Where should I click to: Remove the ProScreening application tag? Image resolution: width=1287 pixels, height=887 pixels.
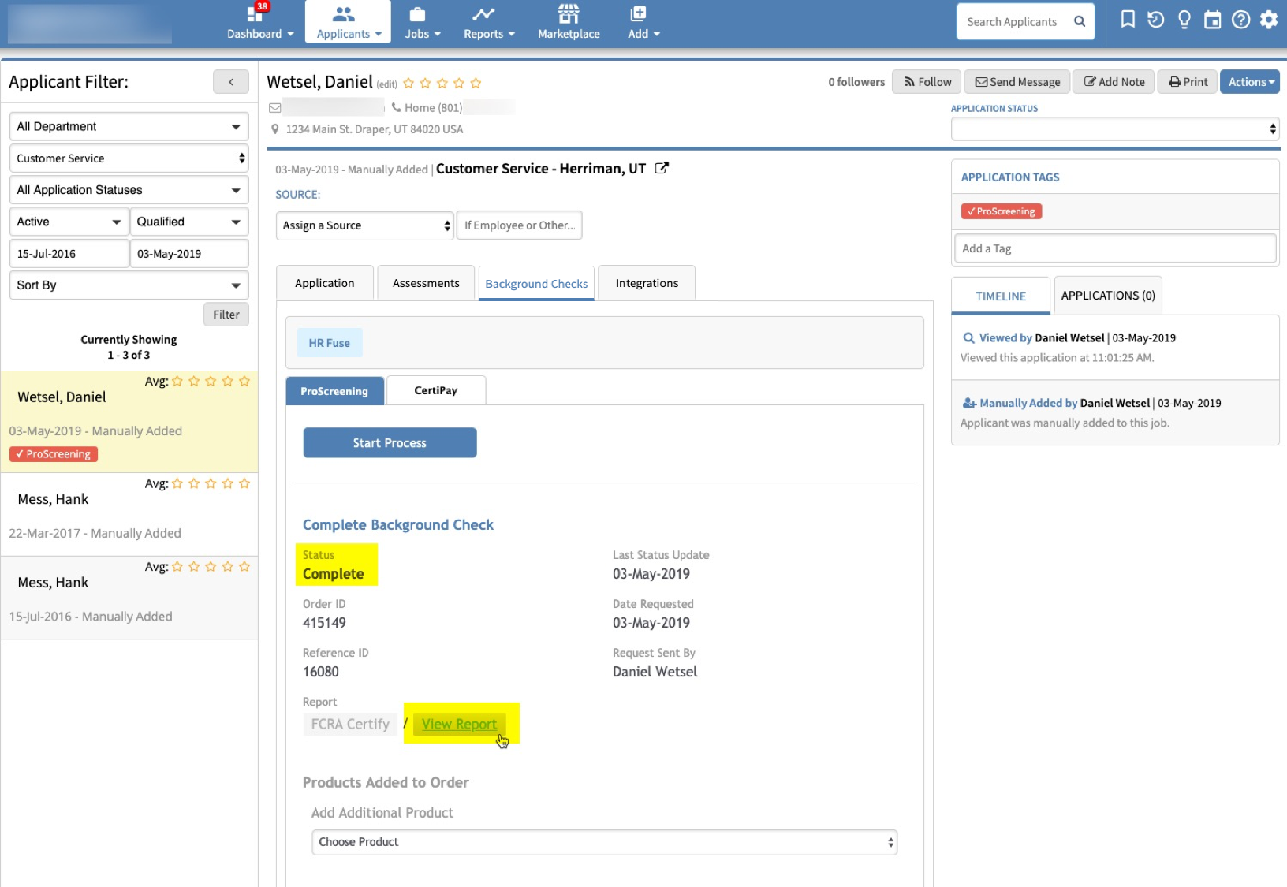[x=1001, y=211]
